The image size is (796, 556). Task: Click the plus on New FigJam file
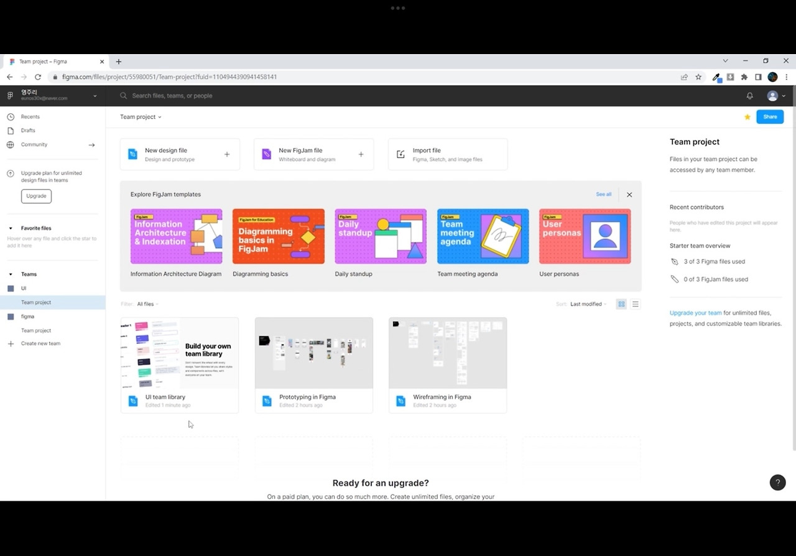361,154
